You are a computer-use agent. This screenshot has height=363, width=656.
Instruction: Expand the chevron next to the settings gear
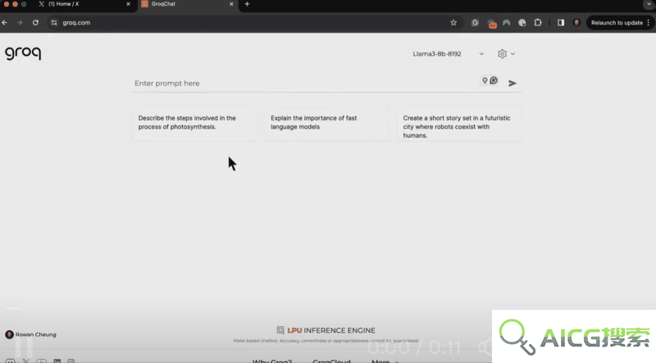[512, 54]
